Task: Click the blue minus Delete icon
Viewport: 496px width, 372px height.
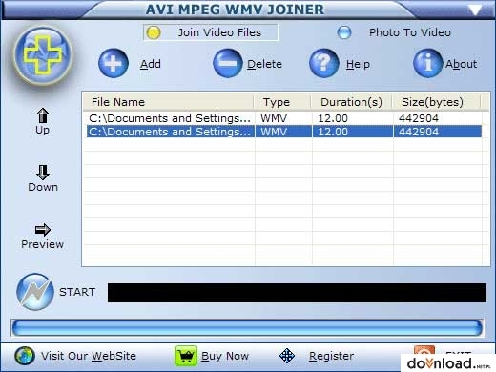Action: tap(228, 63)
